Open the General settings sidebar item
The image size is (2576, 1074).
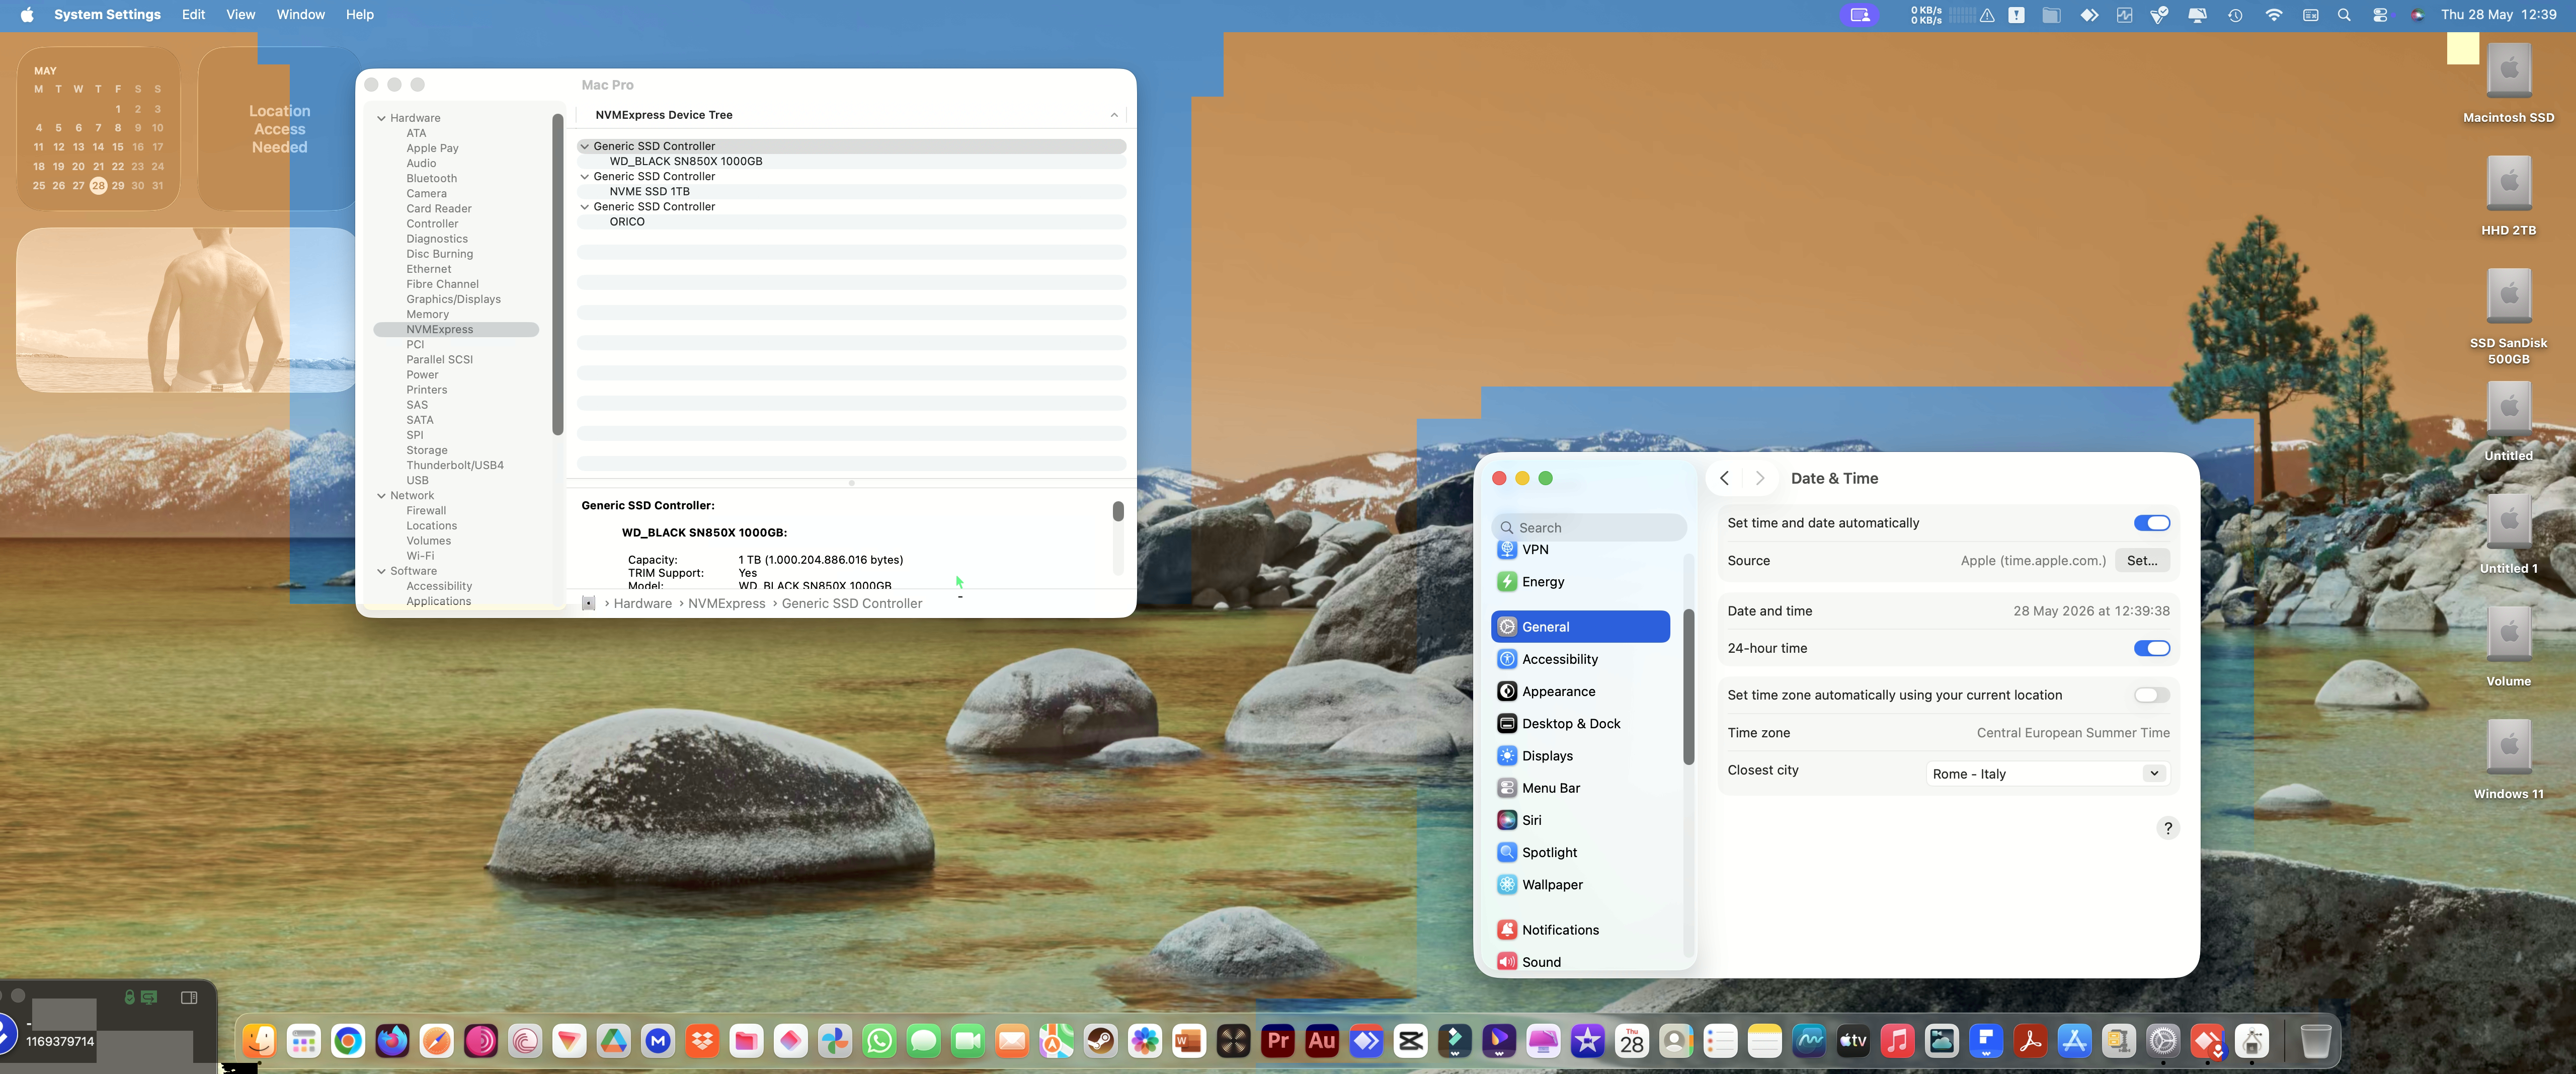pos(1580,627)
